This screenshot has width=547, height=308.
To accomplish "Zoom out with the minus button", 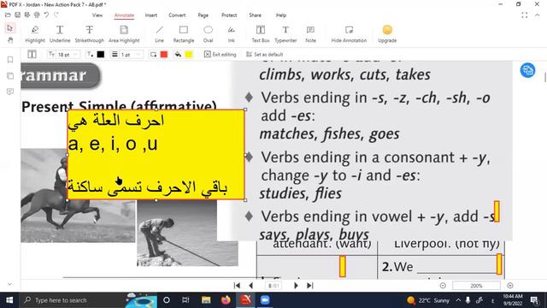I will pyautogui.click(x=443, y=286).
